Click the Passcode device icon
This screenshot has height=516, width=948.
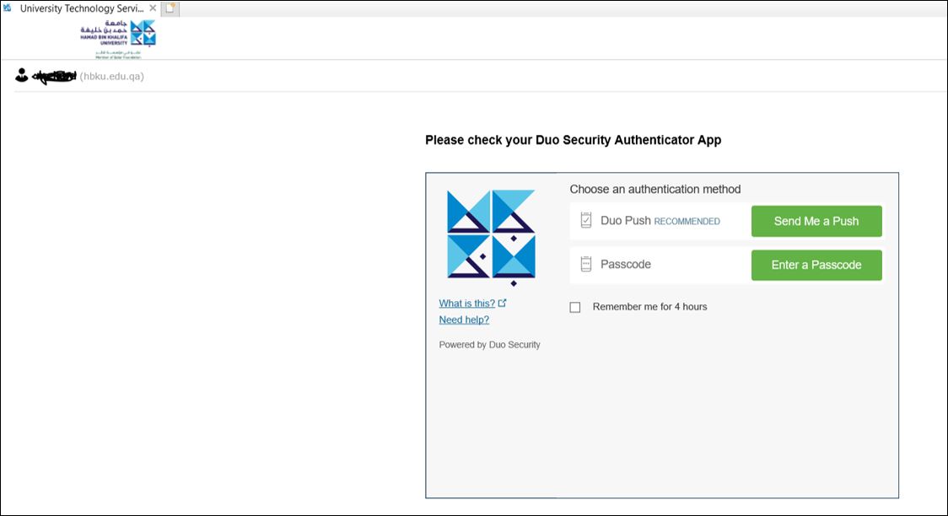586,264
